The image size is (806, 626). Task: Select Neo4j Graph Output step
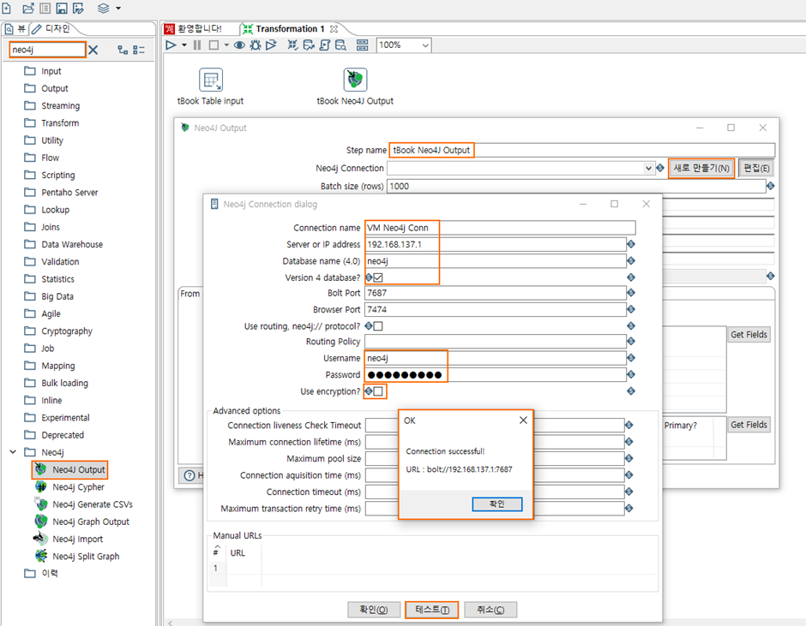[82, 522]
